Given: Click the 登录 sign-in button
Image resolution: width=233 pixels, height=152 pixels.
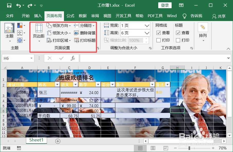Looking at the screenshot, I should tap(165, 5).
